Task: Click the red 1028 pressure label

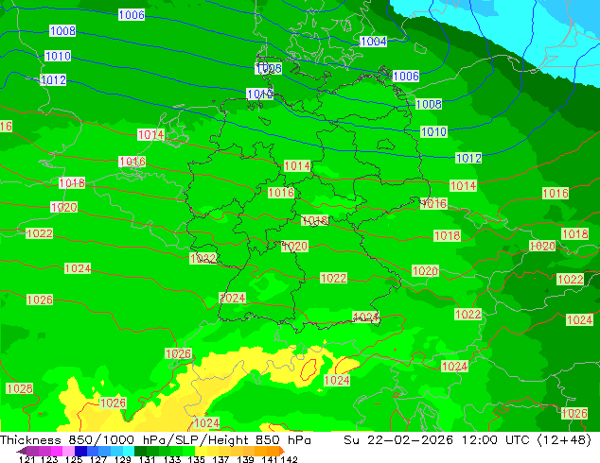Action: point(20,389)
